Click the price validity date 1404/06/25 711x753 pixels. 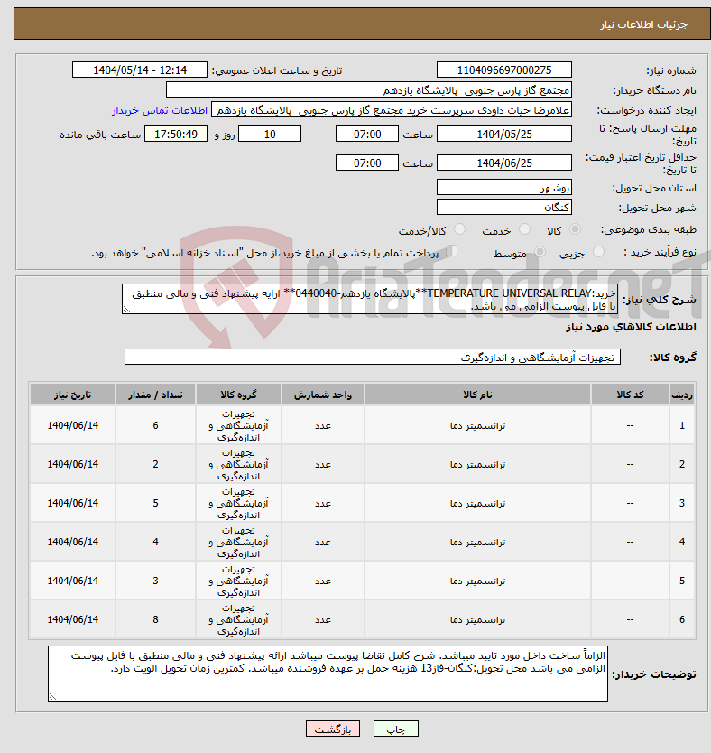point(504,163)
